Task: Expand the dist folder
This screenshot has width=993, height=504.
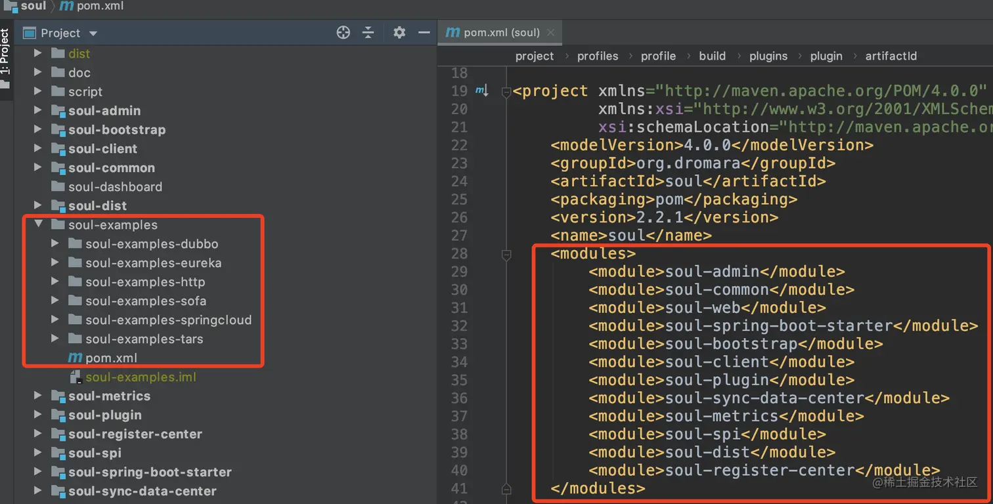Action: pos(38,54)
